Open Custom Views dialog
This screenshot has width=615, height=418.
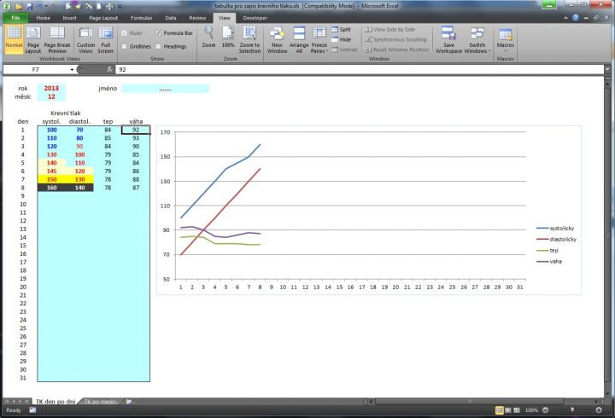click(x=85, y=39)
